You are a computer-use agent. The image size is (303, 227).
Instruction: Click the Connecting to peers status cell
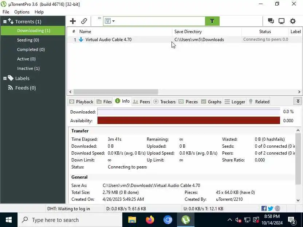pos(266,39)
